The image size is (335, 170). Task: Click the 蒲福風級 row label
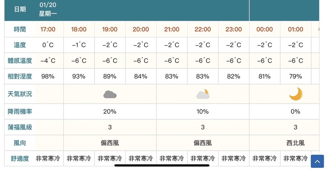20,127
